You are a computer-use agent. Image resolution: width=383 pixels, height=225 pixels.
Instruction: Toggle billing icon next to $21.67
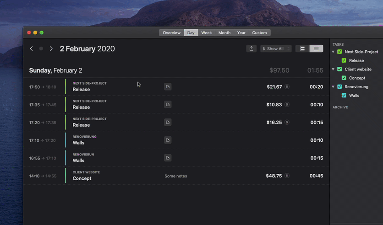point(287,86)
